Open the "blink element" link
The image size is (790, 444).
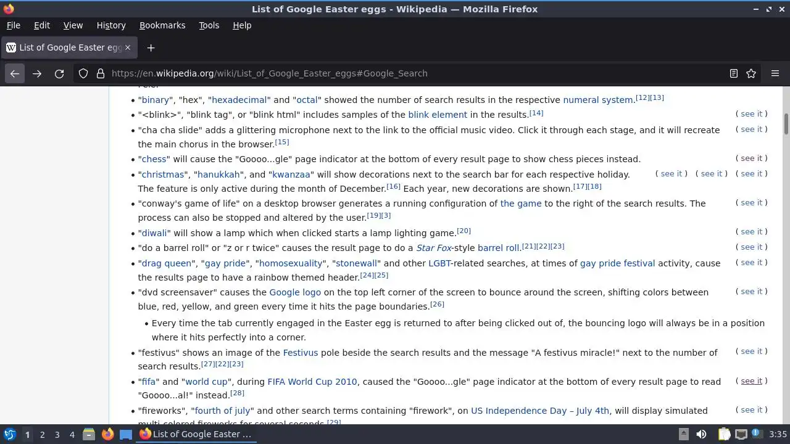(438, 115)
